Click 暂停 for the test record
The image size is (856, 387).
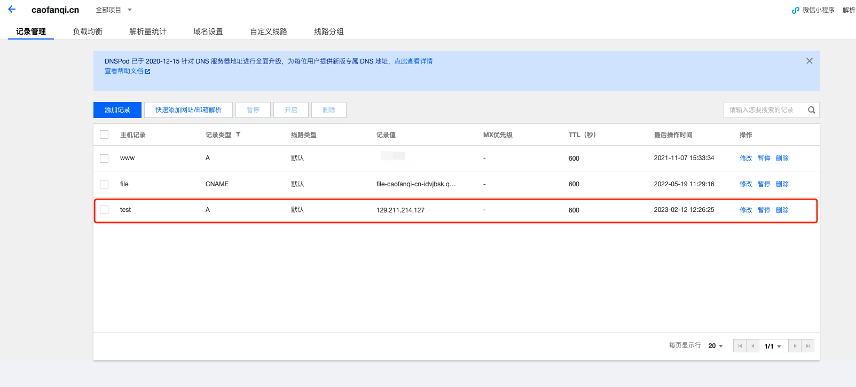764,210
